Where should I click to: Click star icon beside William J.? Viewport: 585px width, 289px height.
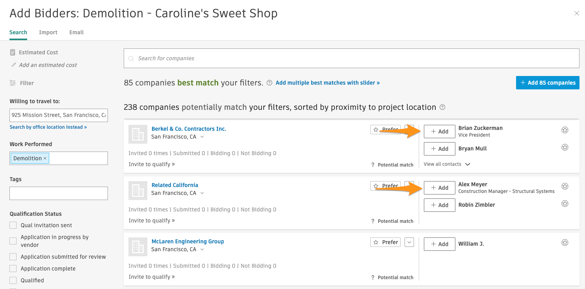point(565,243)
